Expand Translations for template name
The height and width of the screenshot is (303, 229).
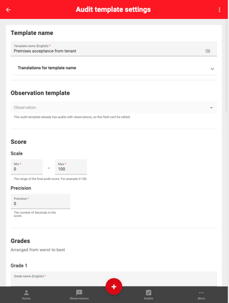115,68
